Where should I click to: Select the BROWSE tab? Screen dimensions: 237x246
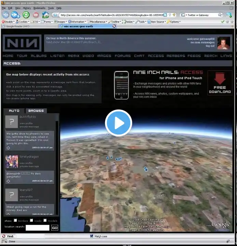36,111
